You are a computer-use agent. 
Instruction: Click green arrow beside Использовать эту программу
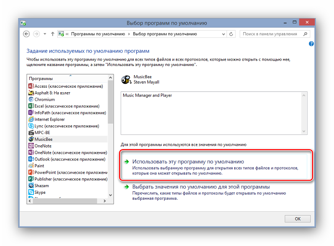click(127, 162)
